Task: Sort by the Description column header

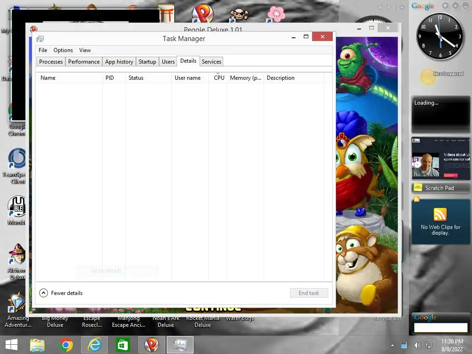Action: click(294, 77)
